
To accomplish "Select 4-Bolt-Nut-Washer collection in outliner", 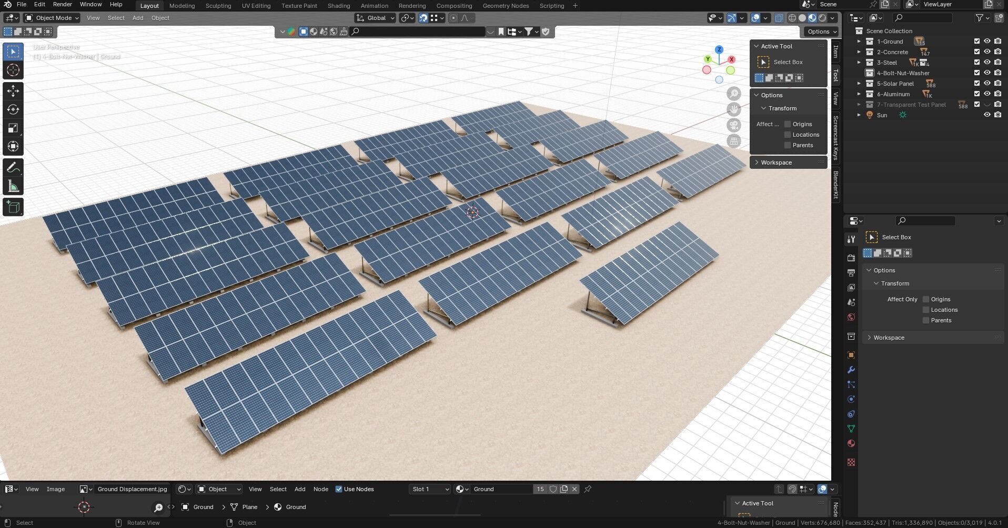I will point(903,73).
